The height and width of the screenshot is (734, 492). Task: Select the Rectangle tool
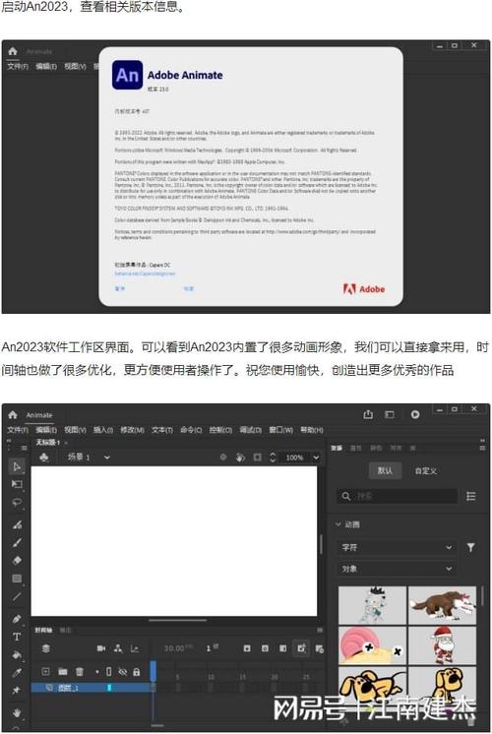(x=18, y=580)
